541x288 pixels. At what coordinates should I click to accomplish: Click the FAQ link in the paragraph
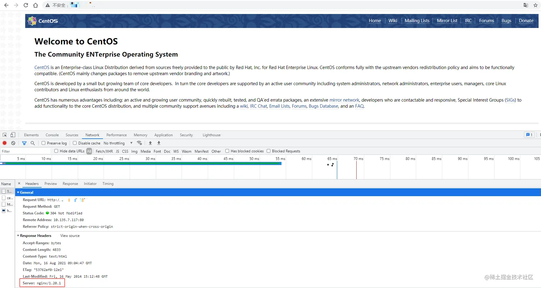(359, 106)
